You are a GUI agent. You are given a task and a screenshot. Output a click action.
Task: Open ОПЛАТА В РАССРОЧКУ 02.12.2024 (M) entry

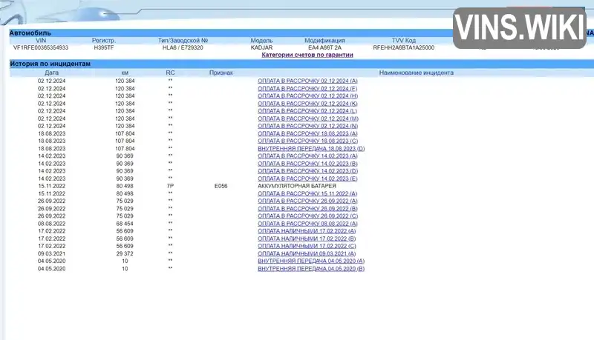coord(308,119)
